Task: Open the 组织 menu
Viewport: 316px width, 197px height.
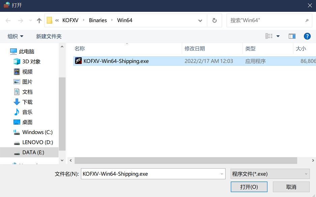Action: point(16,36)
